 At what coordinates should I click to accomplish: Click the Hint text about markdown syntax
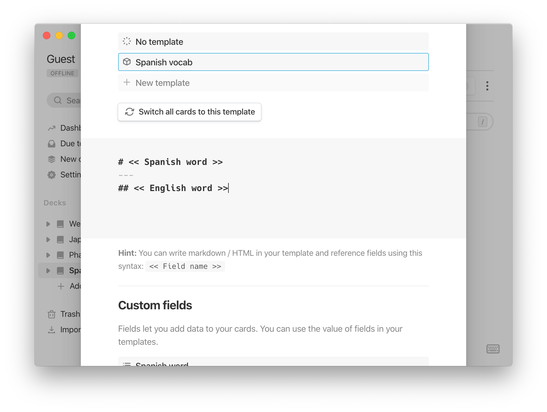click(270, 260)
